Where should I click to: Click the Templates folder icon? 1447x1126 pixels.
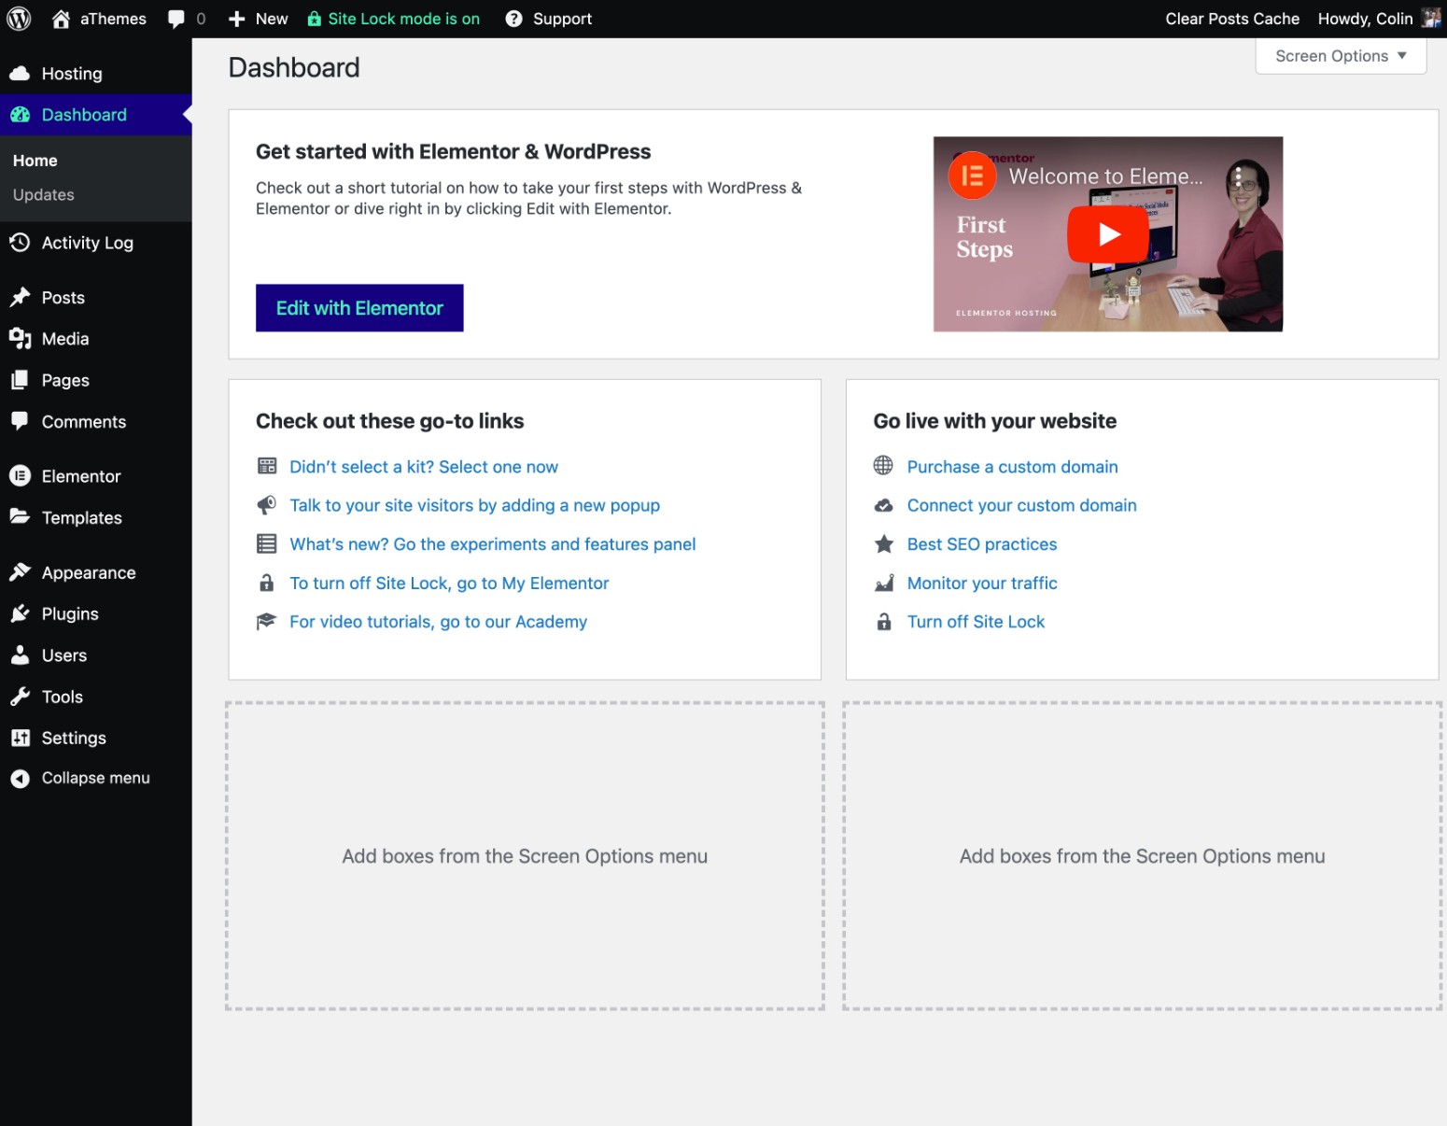[x=20, y=516]
